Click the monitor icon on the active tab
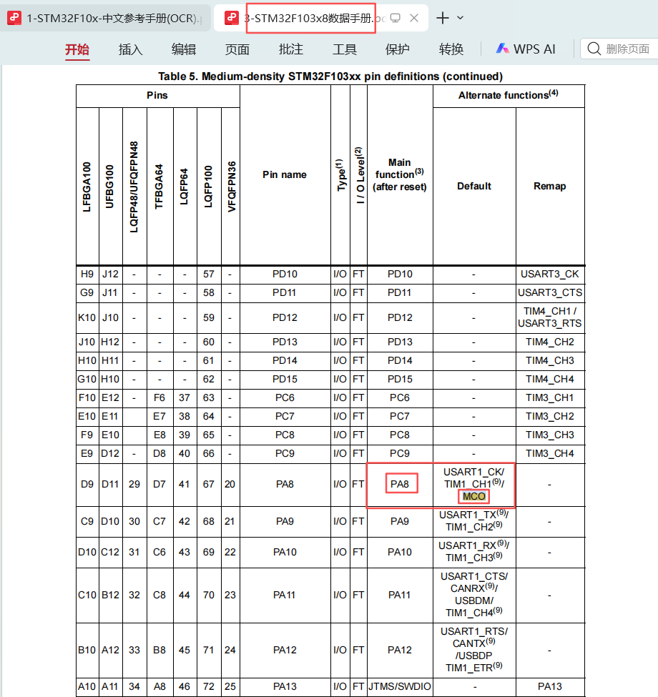Image resolution: width=658 pixels, height=697 pixels. coord(396,18)
